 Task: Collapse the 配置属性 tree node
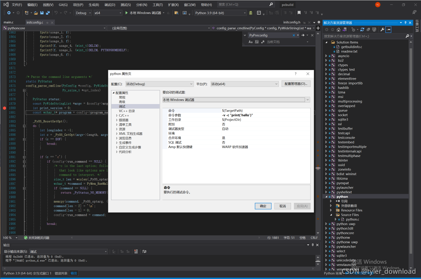[114, 93]
